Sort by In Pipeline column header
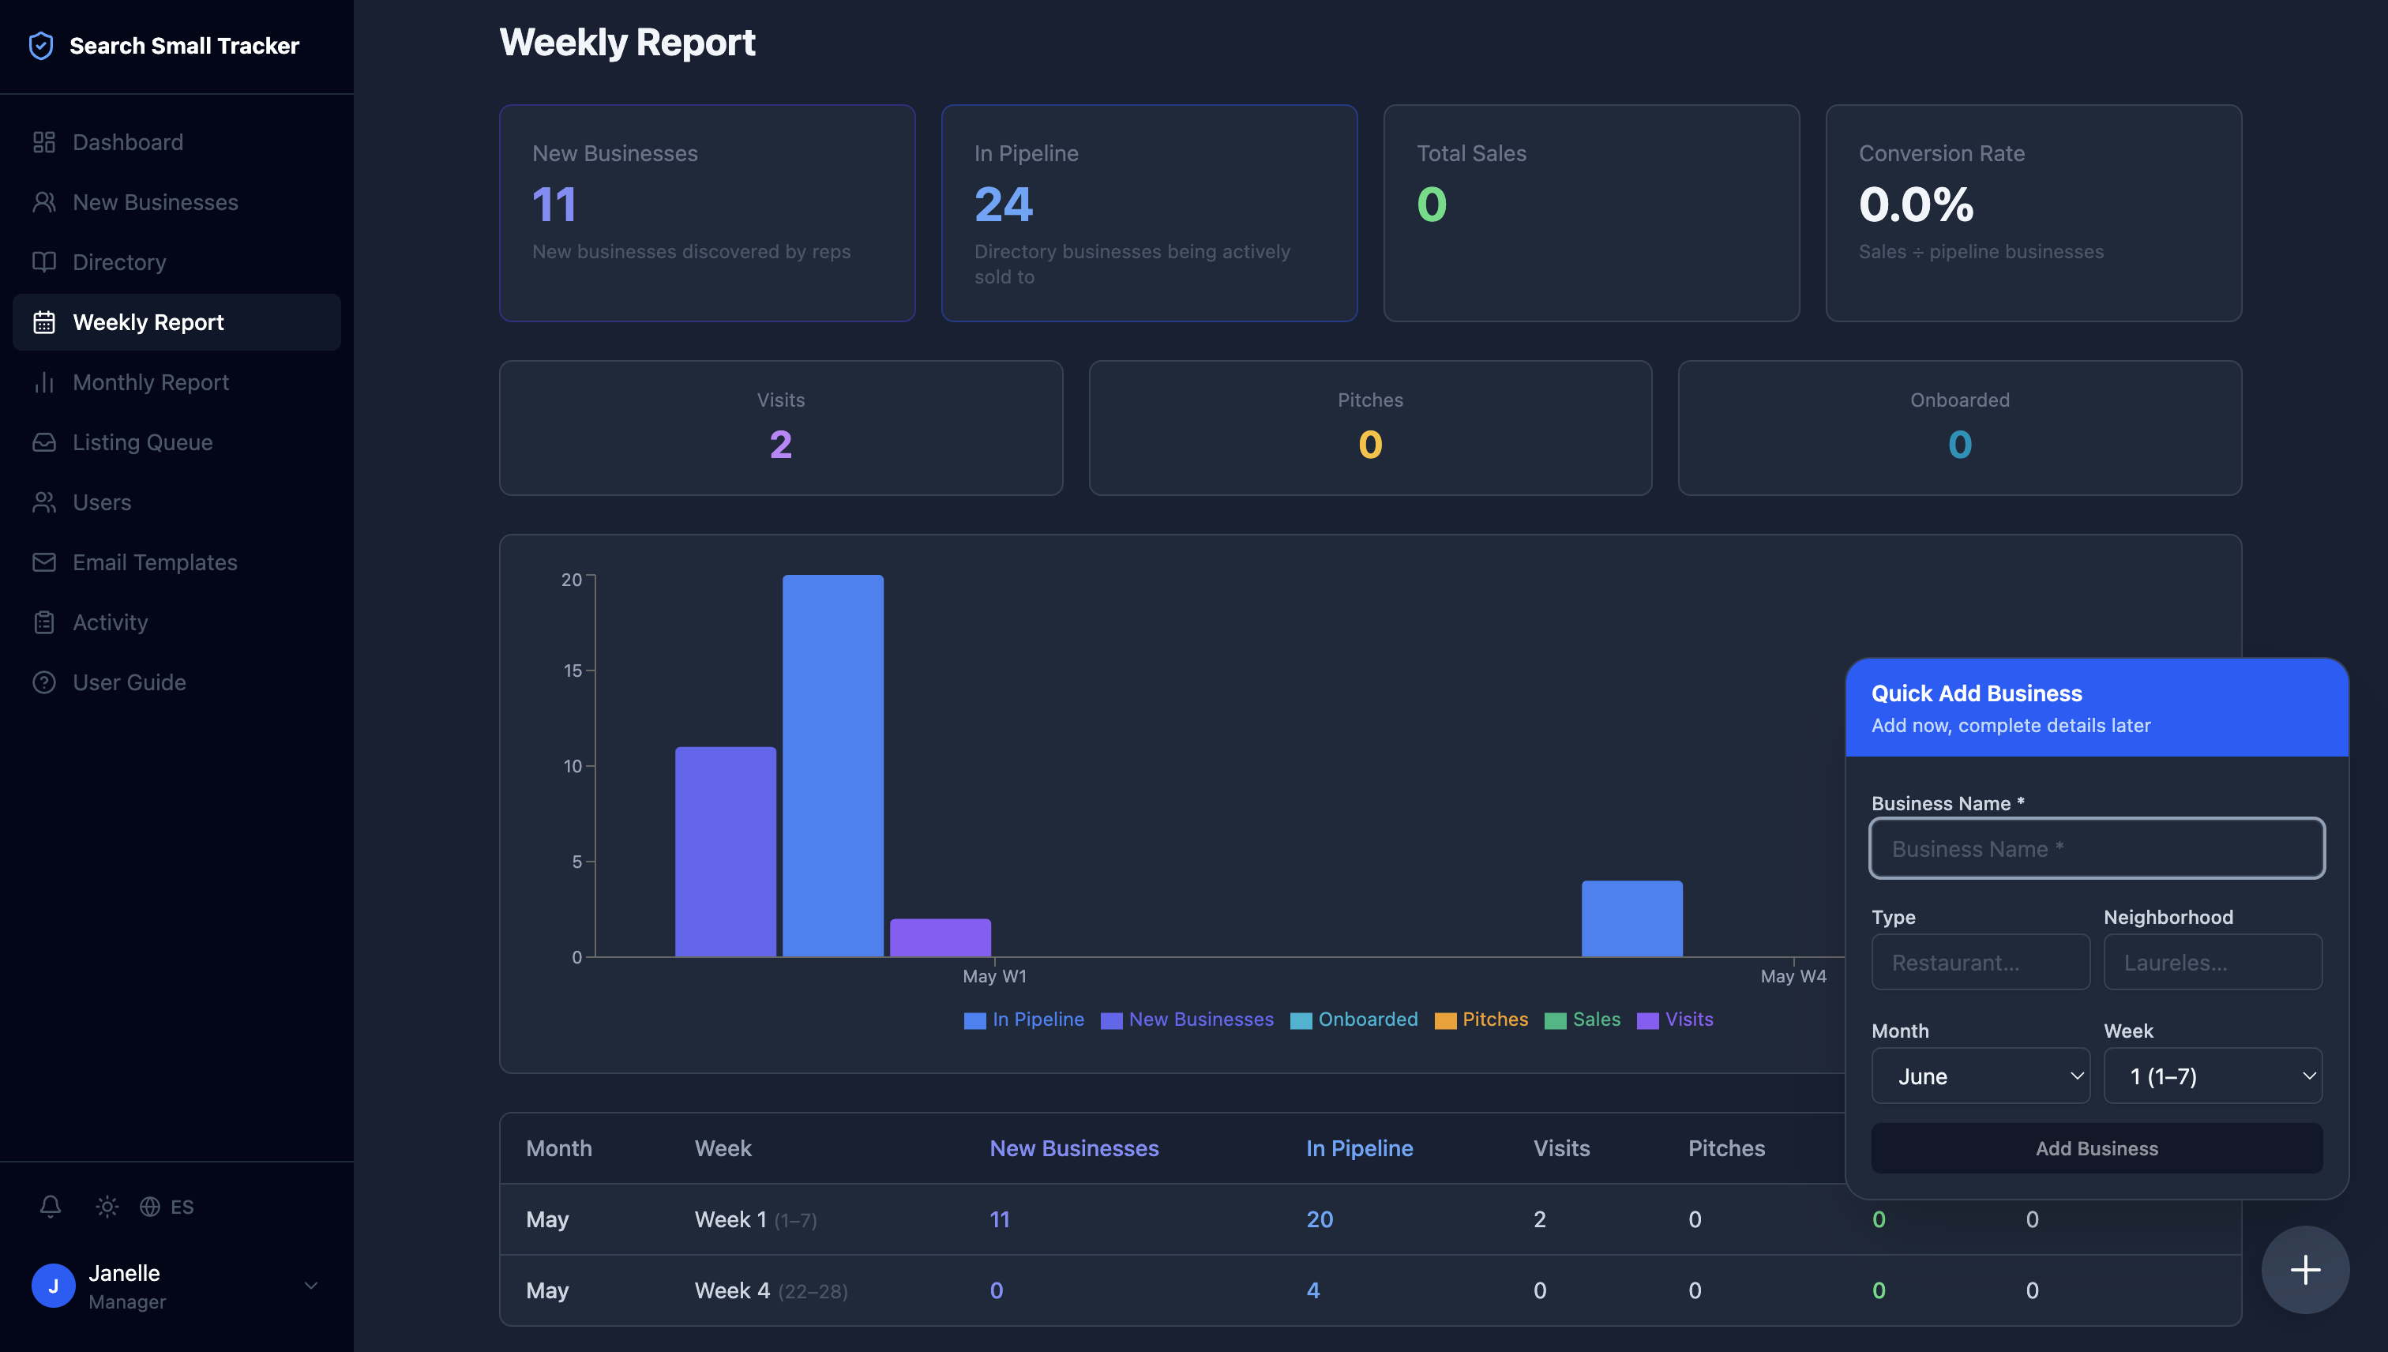The image size is (2388, 1352). [x=1359, y=1148]
